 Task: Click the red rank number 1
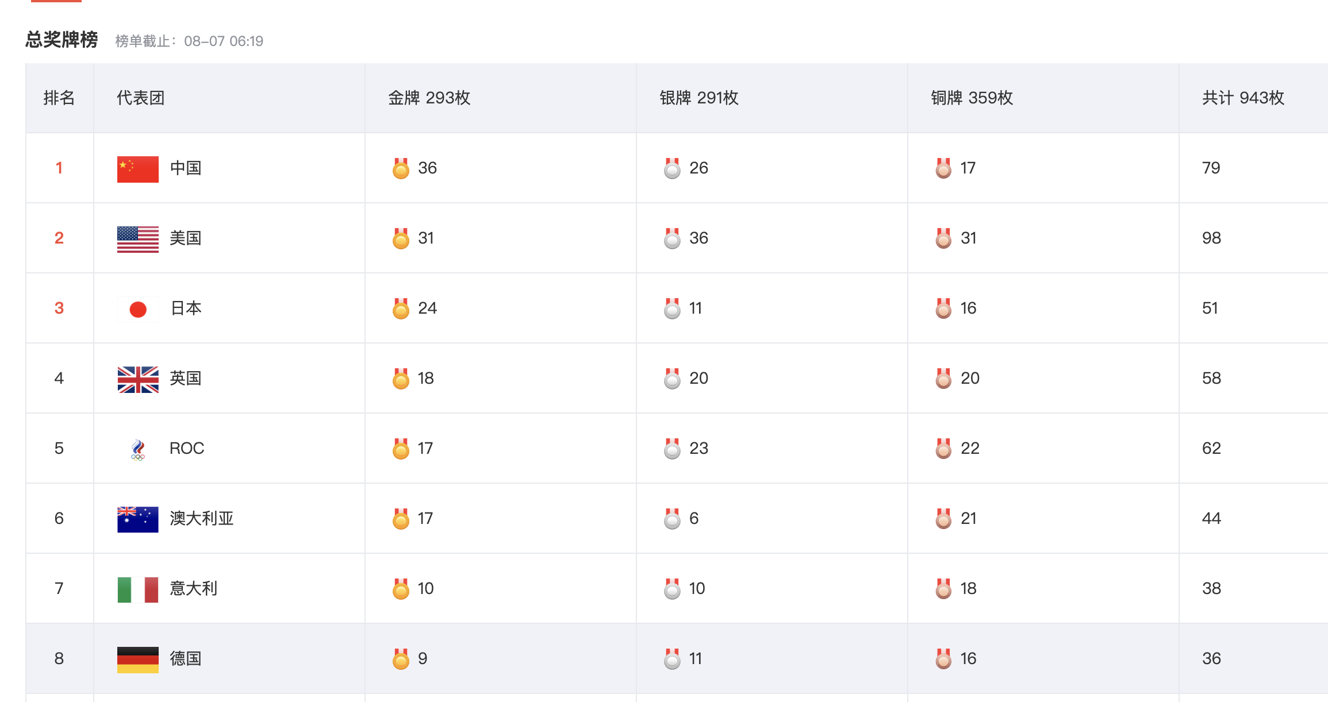pyautogui.click(x=59, y=168)
